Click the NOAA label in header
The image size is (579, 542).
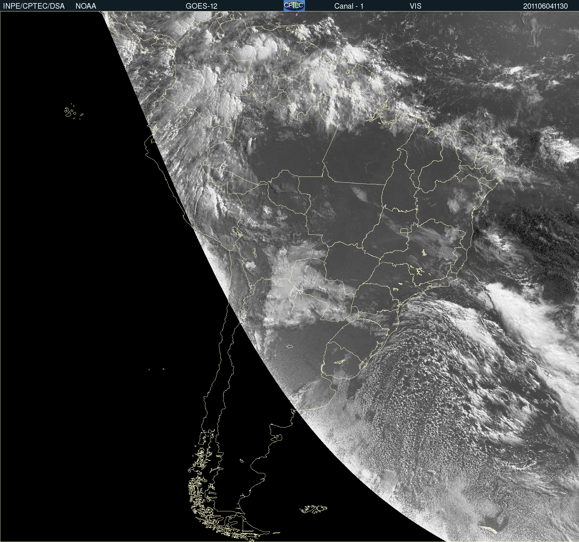pos(86,6)
